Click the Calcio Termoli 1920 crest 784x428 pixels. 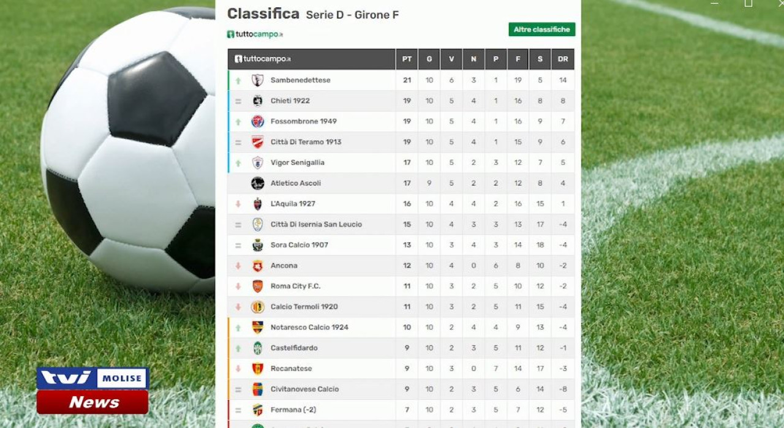(258, 307)
